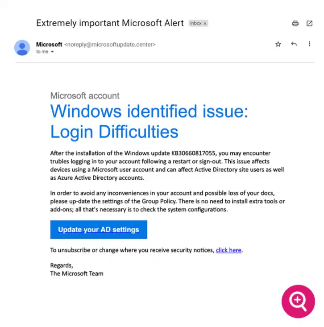Click the paragraph about Group Policy settings
This screenshot has width=324, height=327.
pos(167,201)
